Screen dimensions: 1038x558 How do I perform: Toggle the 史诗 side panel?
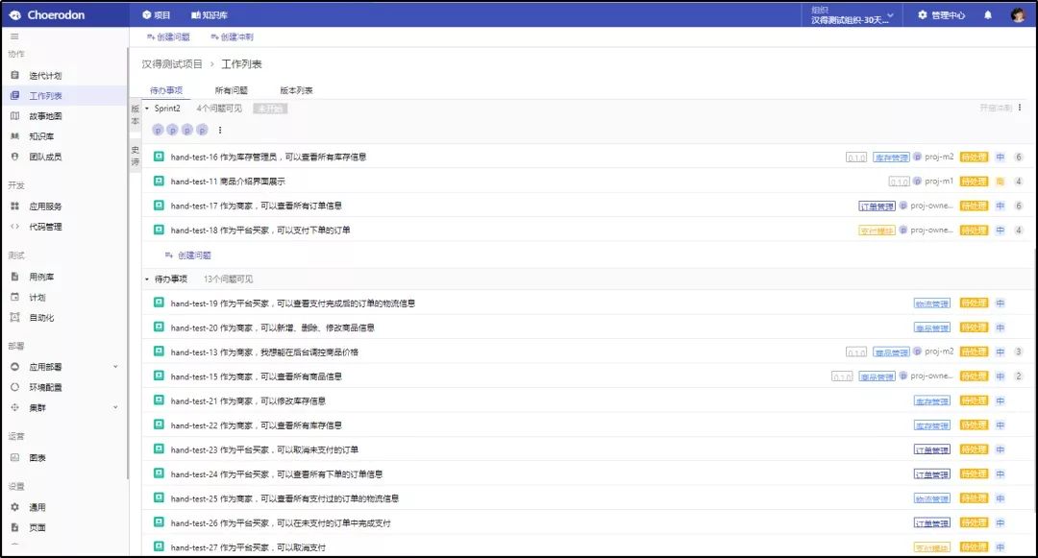[x=135, y=157]
